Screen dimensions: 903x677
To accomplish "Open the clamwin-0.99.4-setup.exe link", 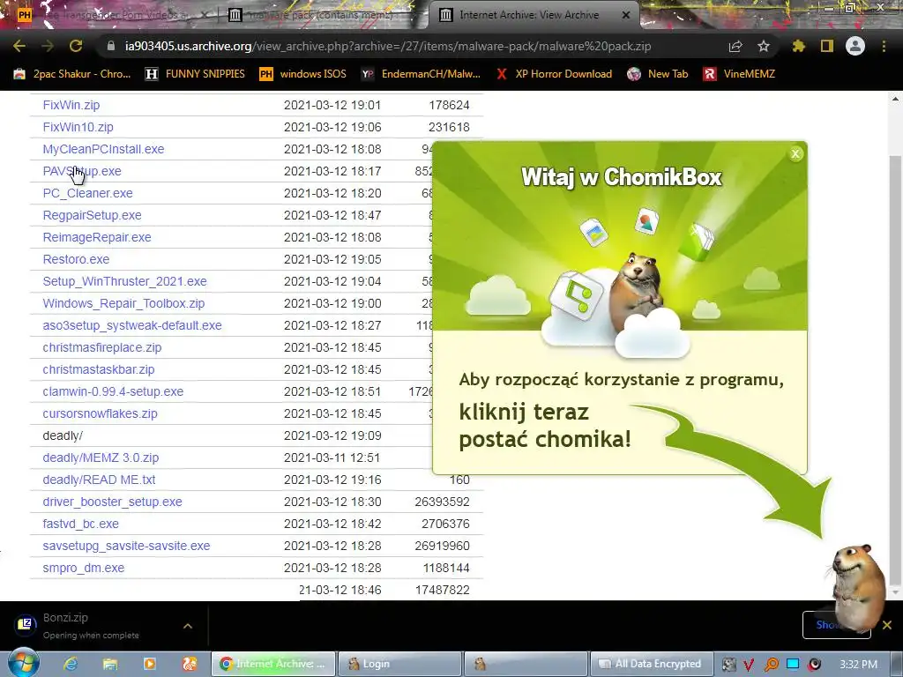I will pyautogui.click(x=113, y=391).
